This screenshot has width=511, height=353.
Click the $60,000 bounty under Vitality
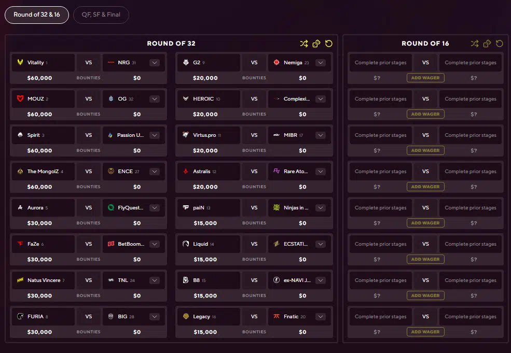(x=40, y=78)
